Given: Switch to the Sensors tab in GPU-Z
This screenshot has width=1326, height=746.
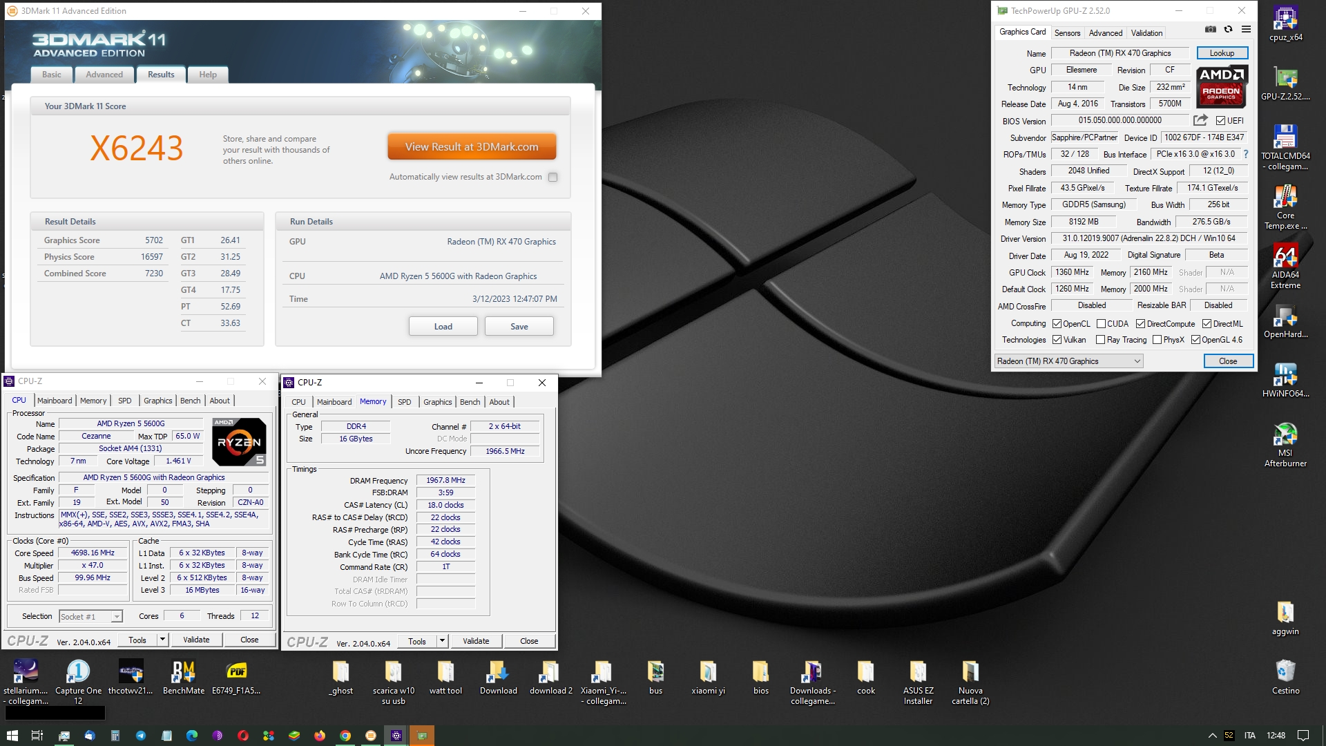Looking at the screenshot, I should [1067, 32].
